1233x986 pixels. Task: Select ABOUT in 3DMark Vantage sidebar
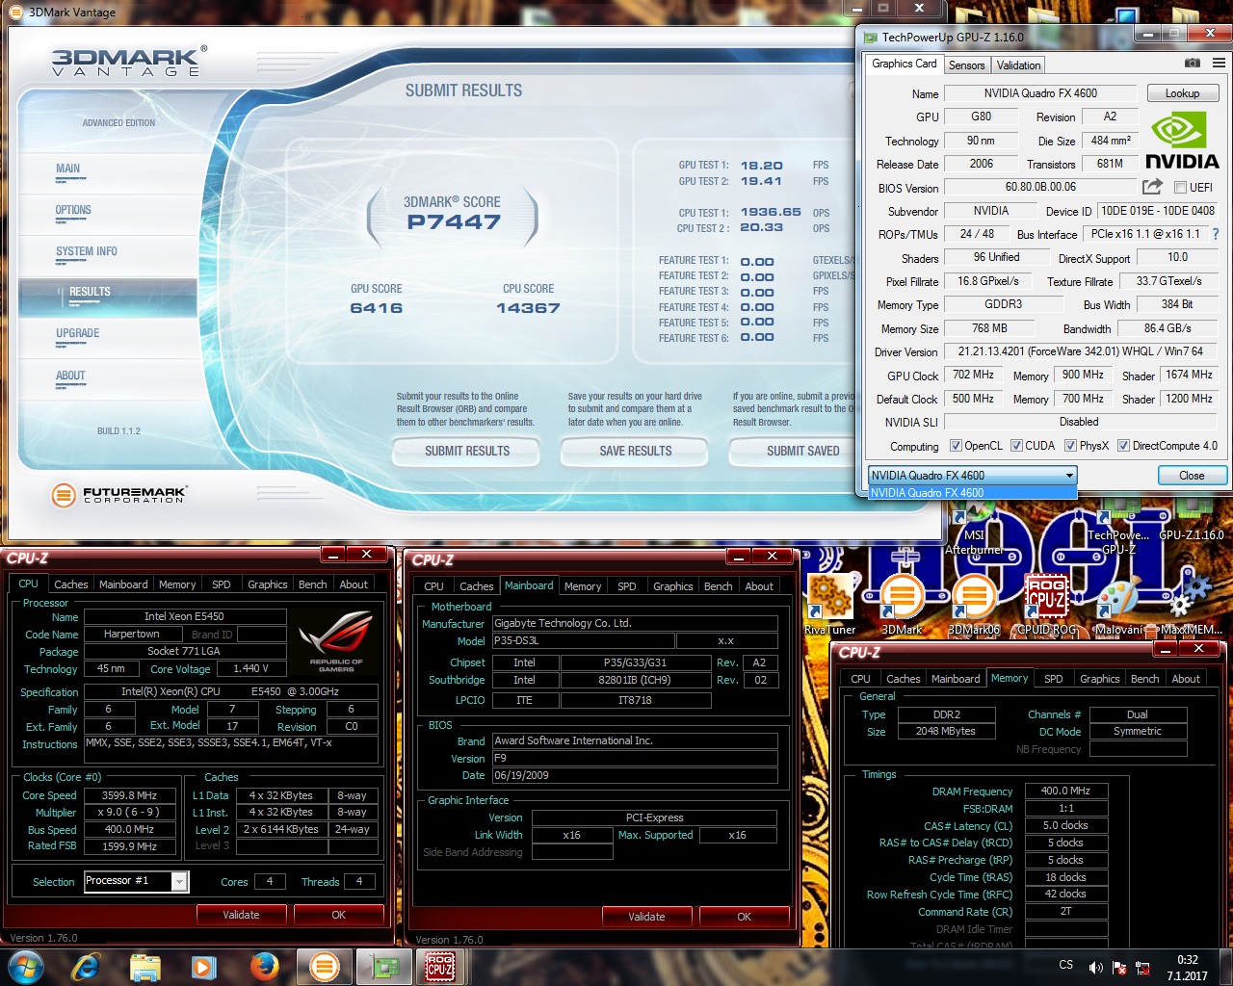tap(70, 376)
